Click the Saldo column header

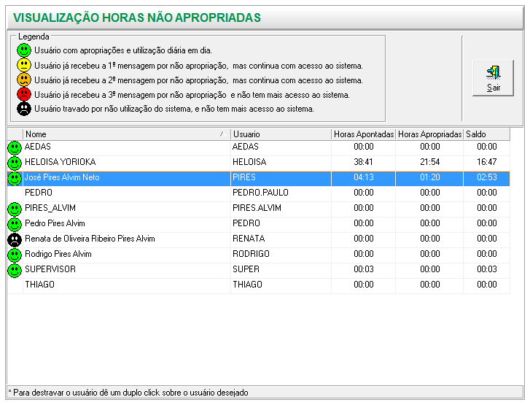coord(486,134)
